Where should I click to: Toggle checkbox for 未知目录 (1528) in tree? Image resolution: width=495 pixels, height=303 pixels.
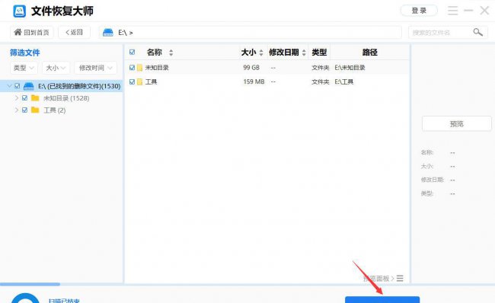pyautogui.click(x=24, y=98)
